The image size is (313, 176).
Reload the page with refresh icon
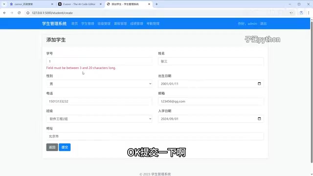[x=19, y=13]
